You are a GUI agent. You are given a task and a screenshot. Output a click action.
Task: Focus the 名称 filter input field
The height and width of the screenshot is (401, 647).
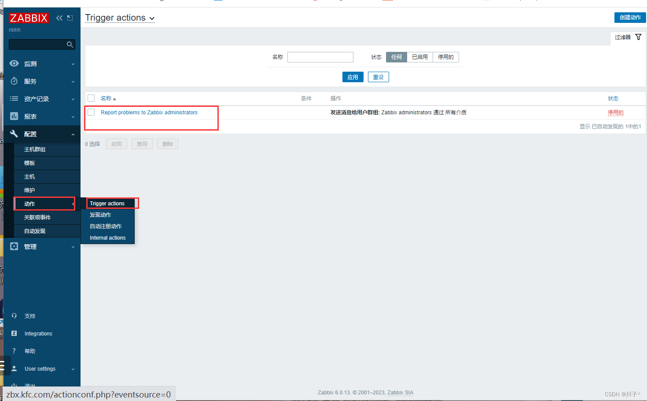320,57
